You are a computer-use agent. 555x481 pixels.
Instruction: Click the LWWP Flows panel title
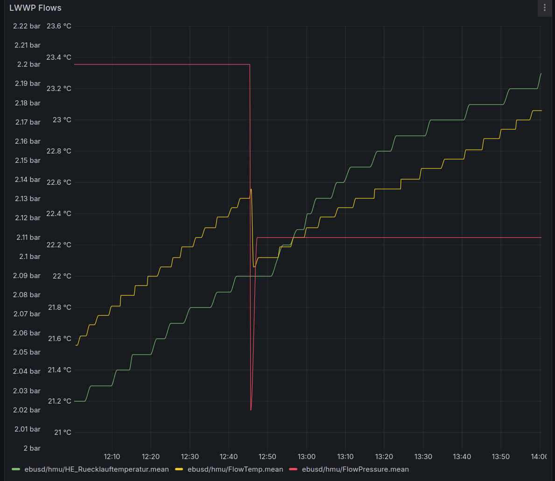(35, 8)
